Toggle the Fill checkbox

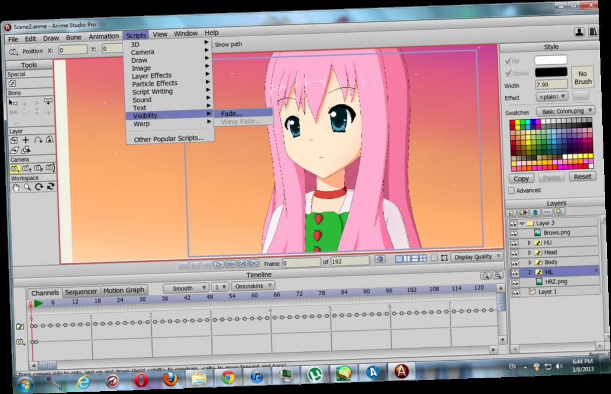508,61
